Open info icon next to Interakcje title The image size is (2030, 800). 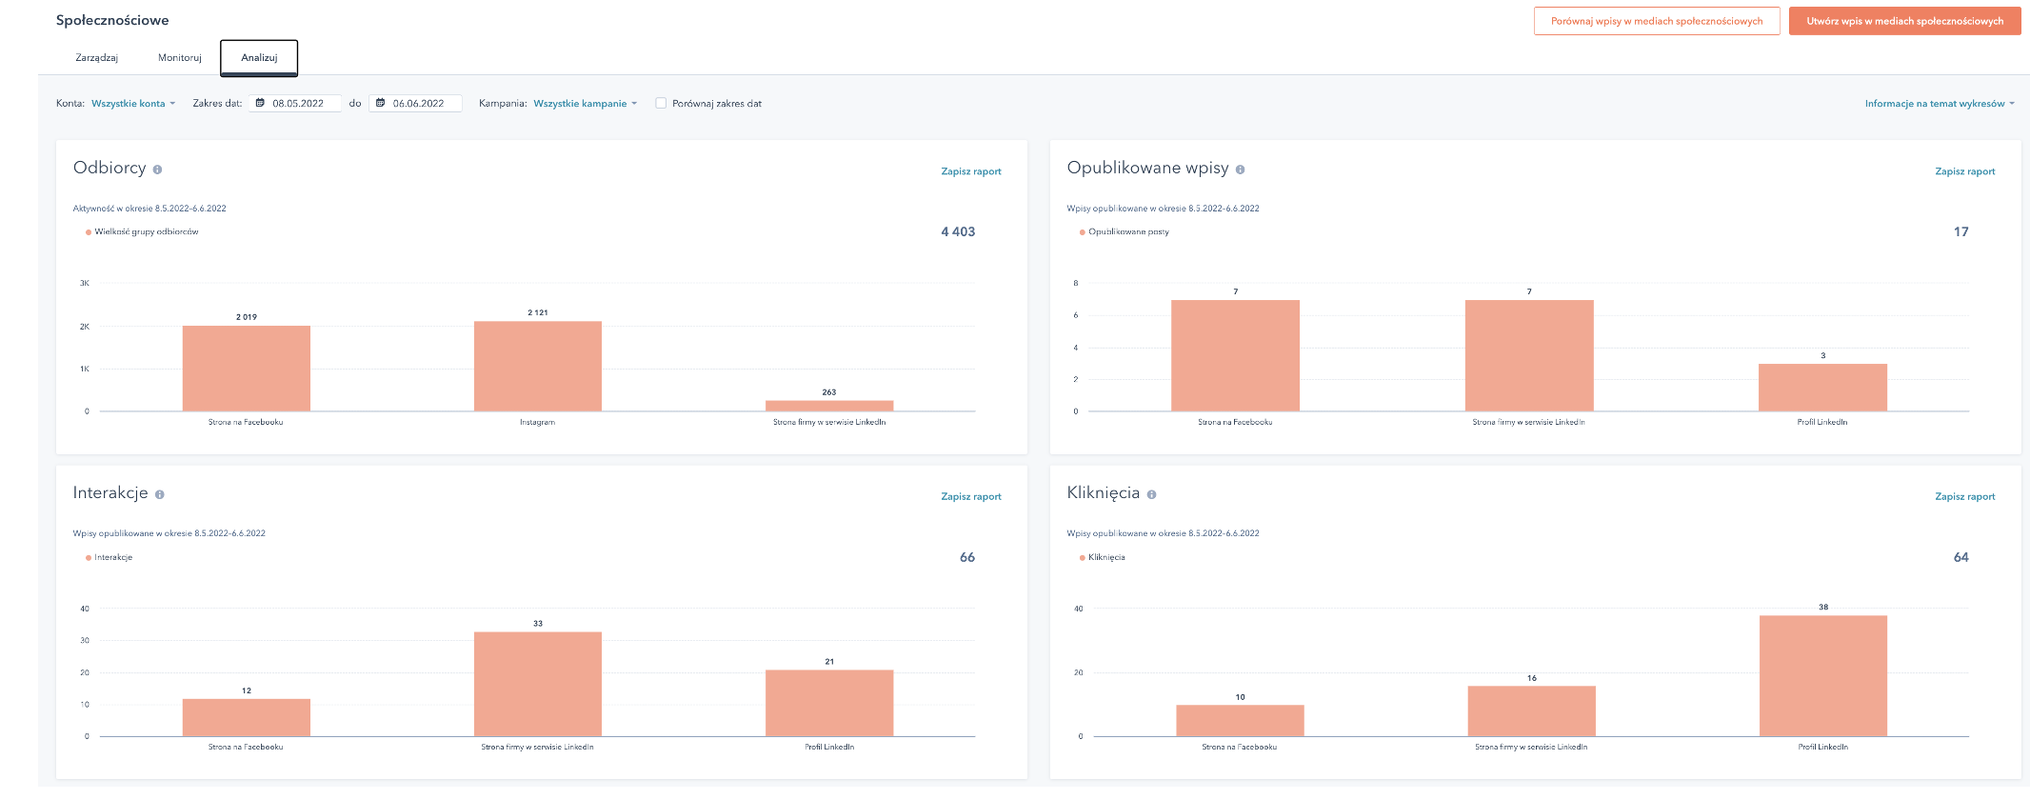tap(159, 494)
